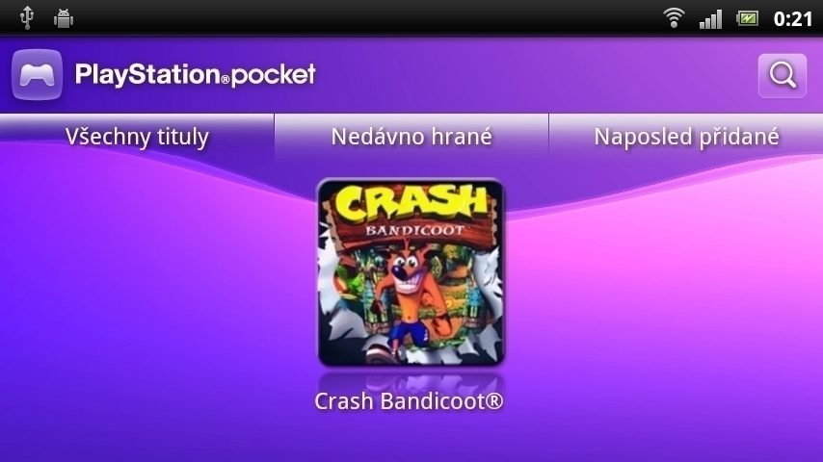The image size is (823, 462).
Task: Tap the empty purple area left of cover
Action: tap(157, 294)
